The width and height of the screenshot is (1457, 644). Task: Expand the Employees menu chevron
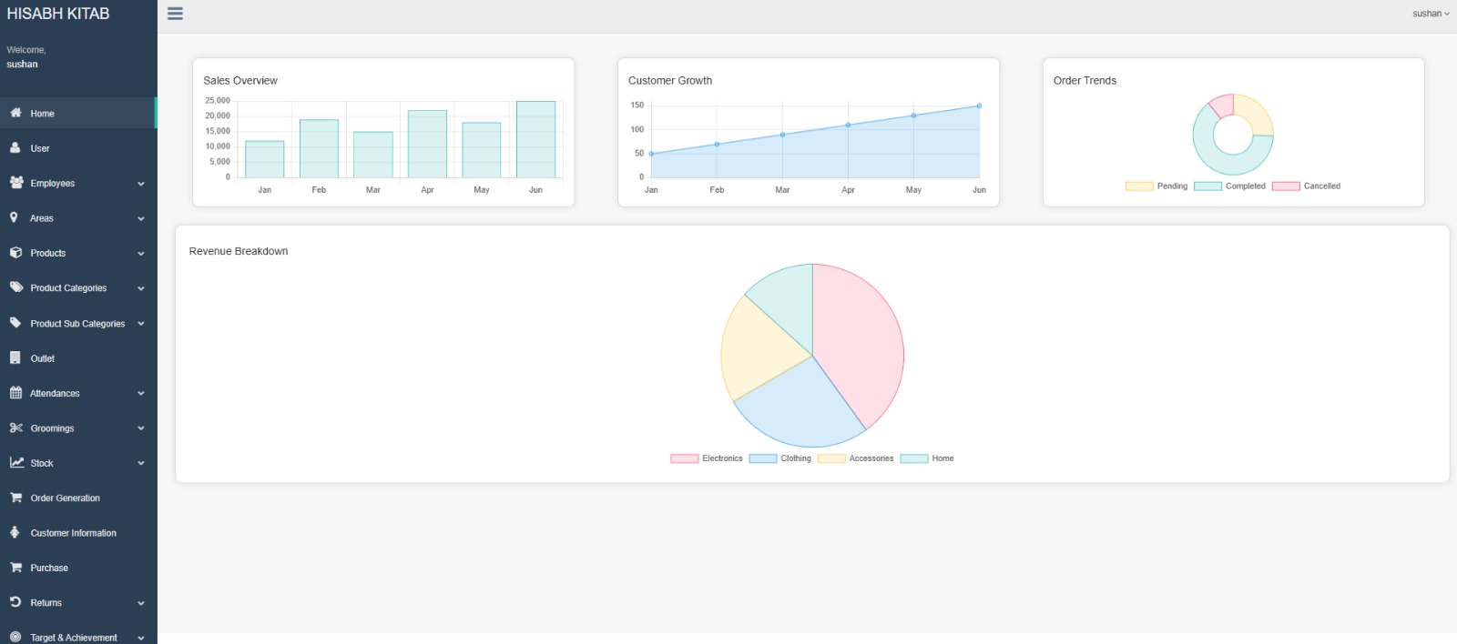pyautogui.click(x=141, y=184)
